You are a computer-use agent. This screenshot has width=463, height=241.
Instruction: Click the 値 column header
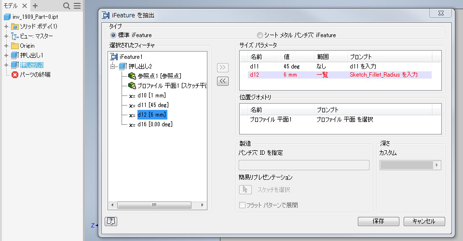(x=286, y=57)
